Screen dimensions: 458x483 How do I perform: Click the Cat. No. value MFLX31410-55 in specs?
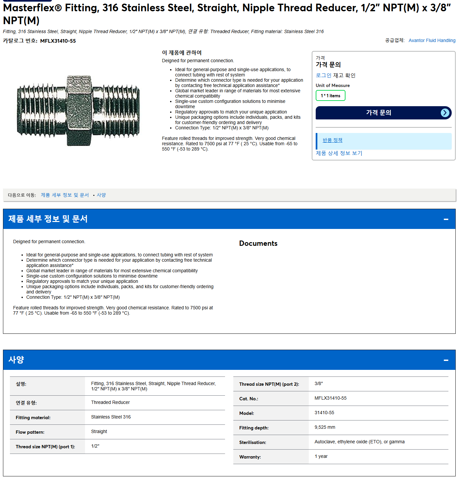tap(330, 398)
